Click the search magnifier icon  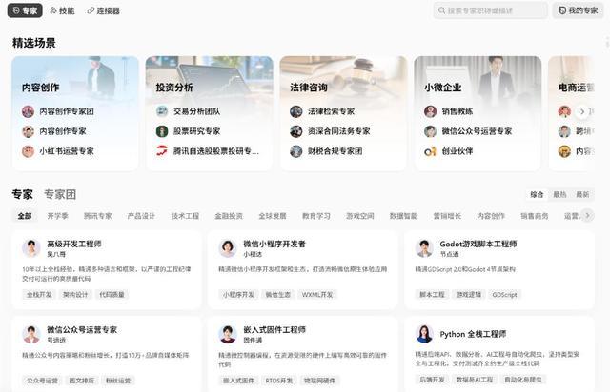pos(441,10)
